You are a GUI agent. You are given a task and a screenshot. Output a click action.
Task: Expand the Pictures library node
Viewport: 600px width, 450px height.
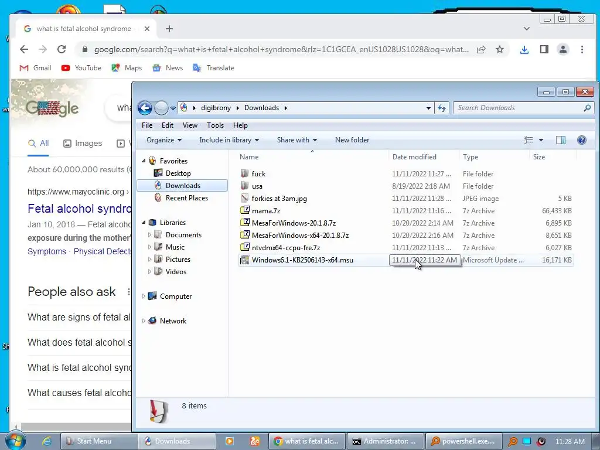tap(149, 259)
